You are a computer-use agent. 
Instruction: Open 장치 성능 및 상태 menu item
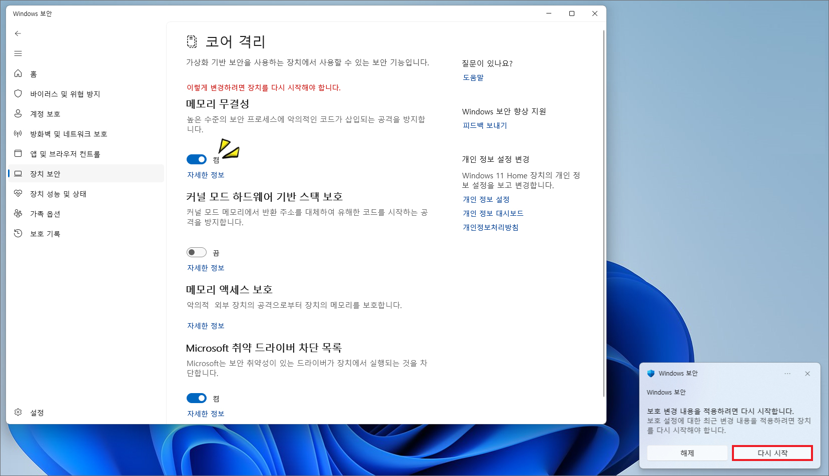tap(86, 194)
